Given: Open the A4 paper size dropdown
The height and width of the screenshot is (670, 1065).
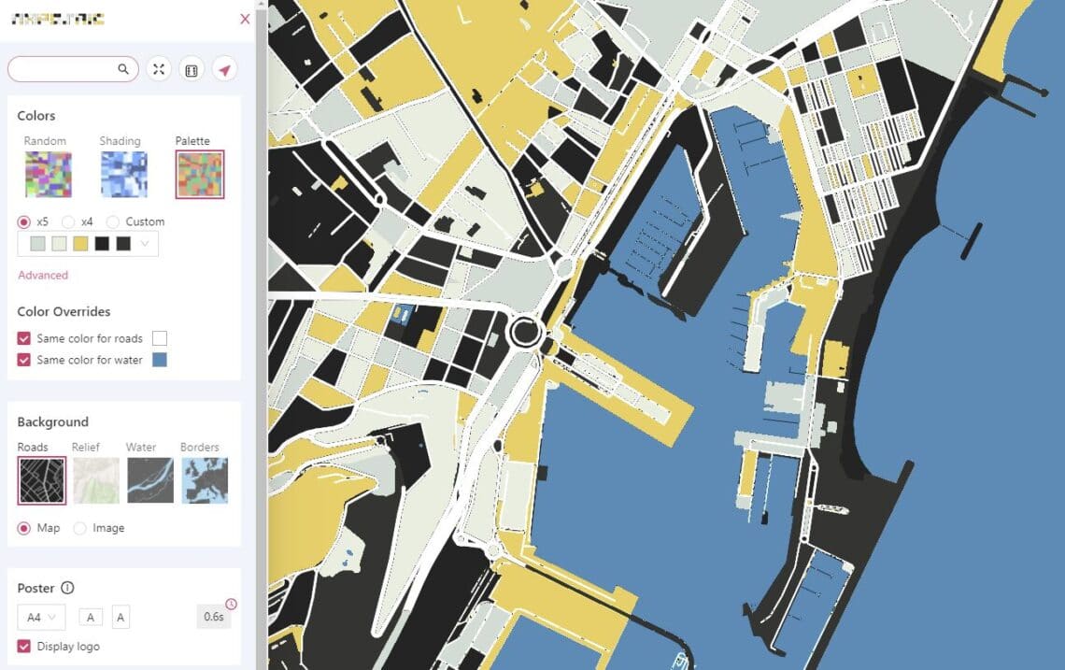Looking at the screenshot, I should (x=41, y=617).
